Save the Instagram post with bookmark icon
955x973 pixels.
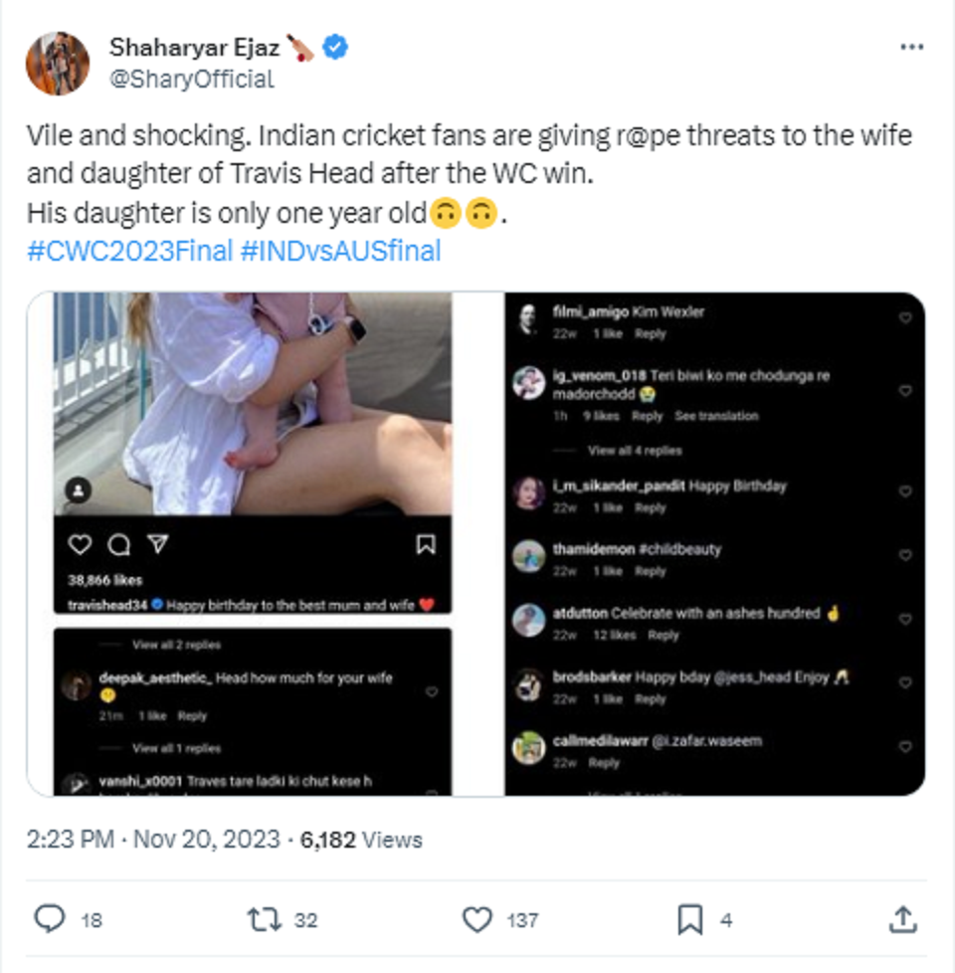click(426, 544)
